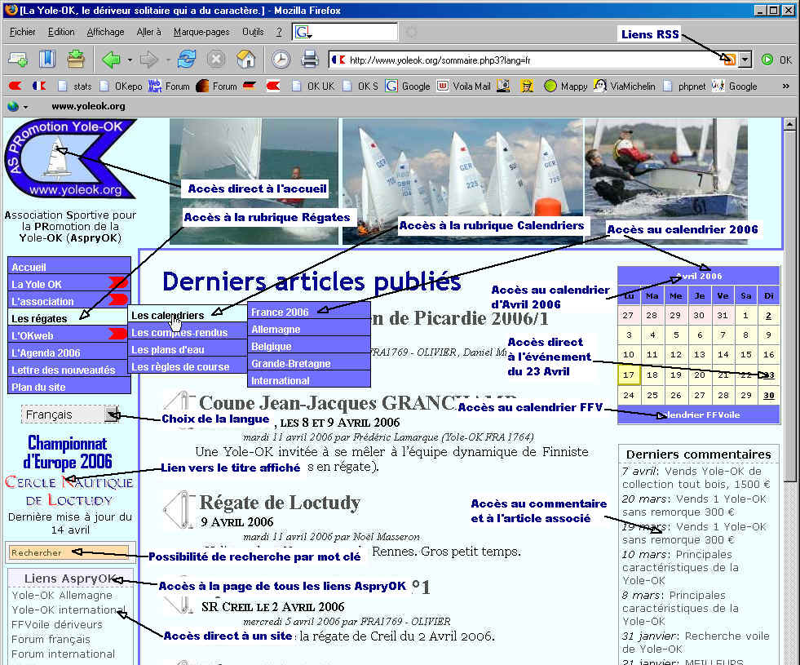This screenshot has width=800, height=665.
Task: Open the Affichage menu
Action: (x=105, y=32)
